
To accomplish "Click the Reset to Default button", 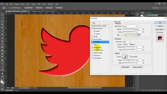I will [138, 67].
